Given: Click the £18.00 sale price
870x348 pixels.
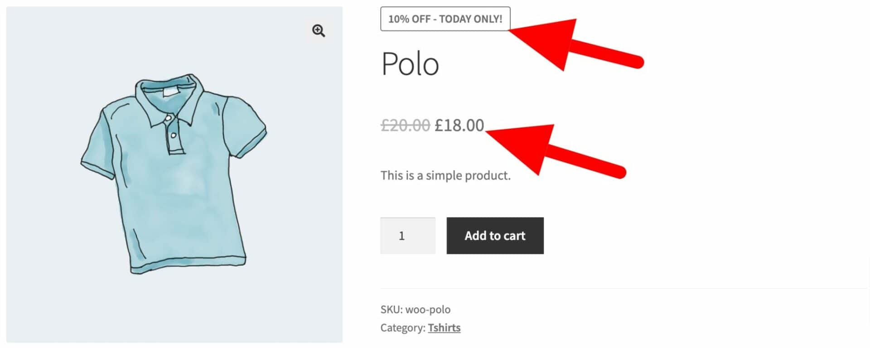Looking at the screenshot, I should [x=459, y=125].
